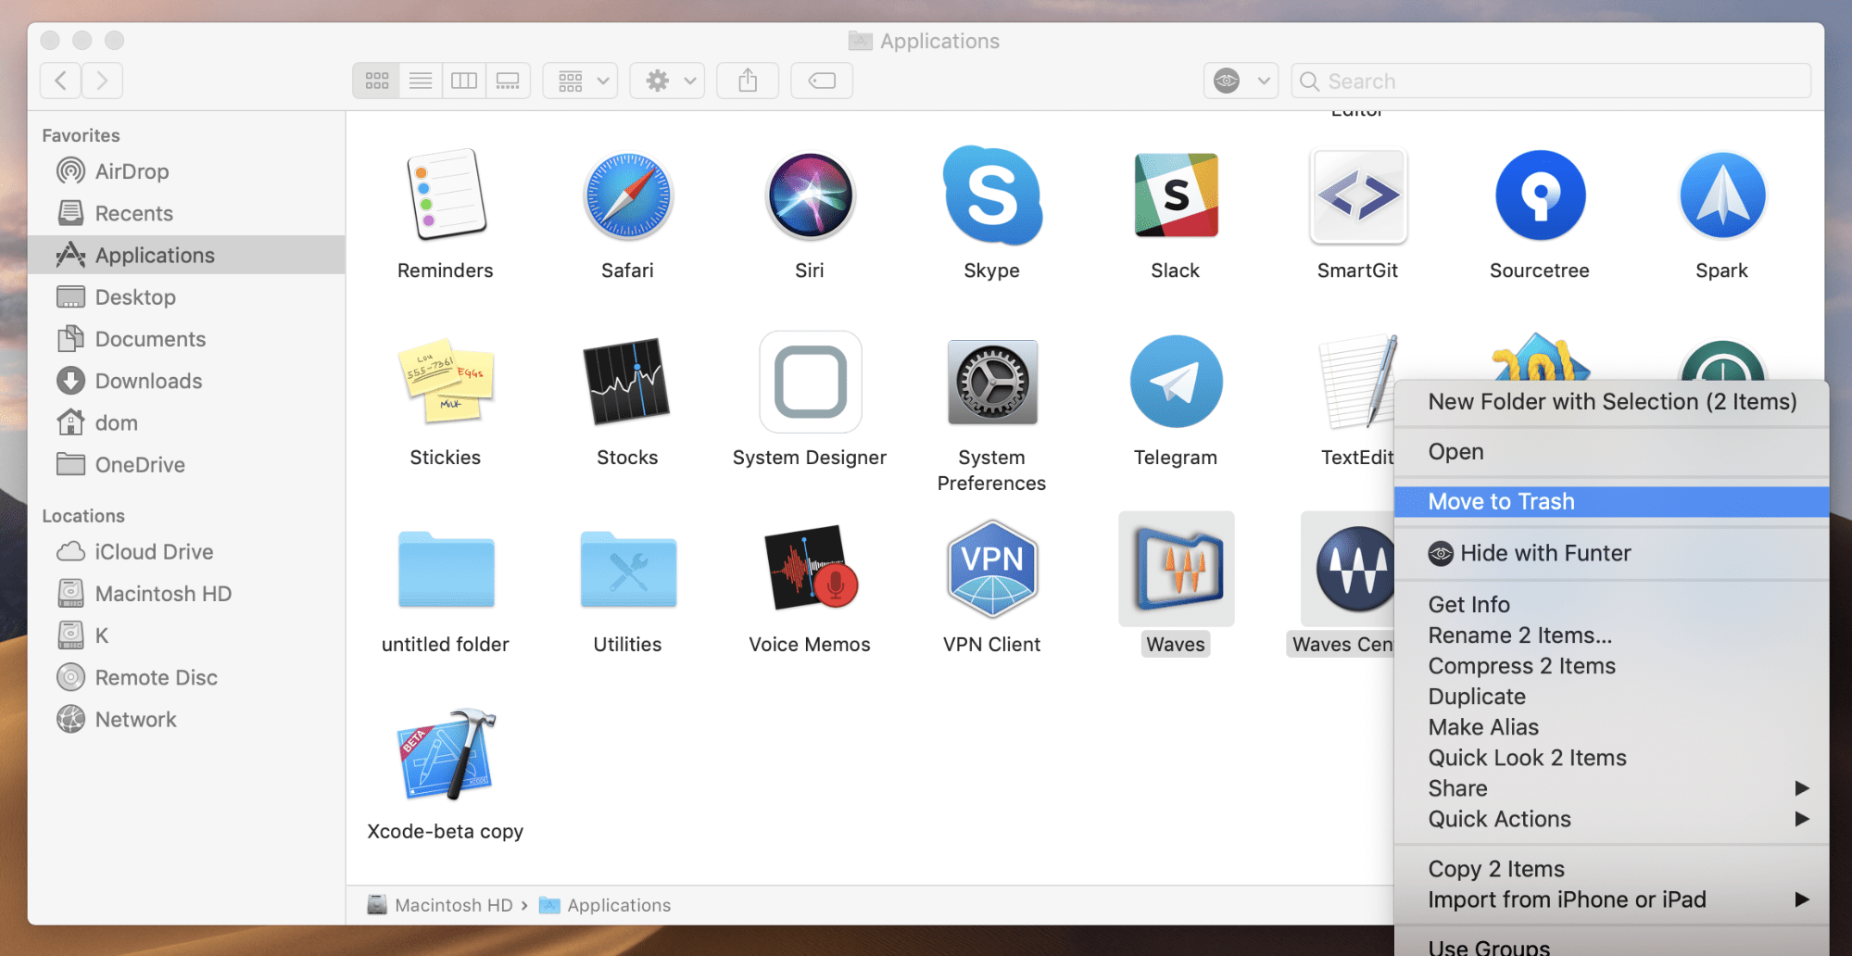Select the Xcode-beta copy icon
The image size is (1852, 956).
[446, 755]
